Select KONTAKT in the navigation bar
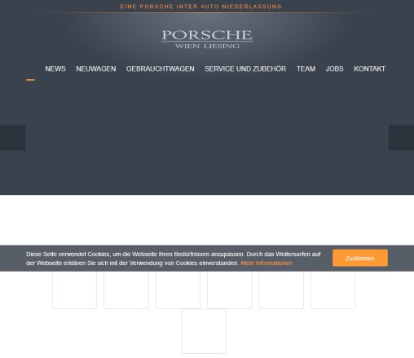Screen dimensions: 414x358 click(369, 69)
